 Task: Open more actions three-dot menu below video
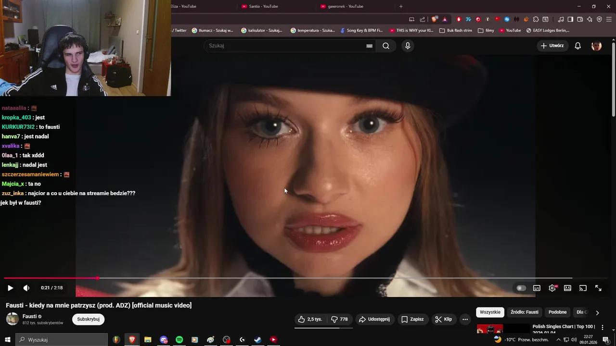pos(465,319)
